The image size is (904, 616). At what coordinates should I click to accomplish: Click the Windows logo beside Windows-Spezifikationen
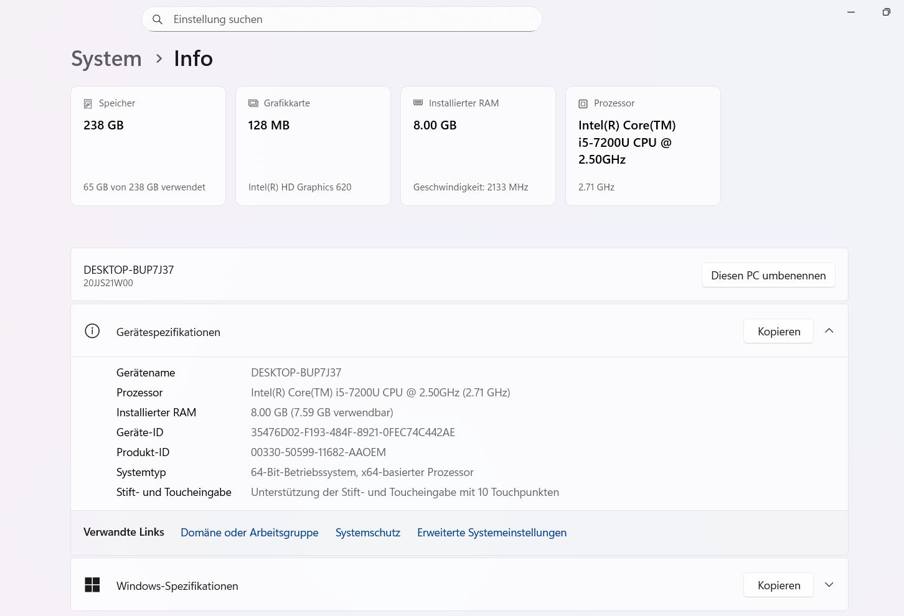[x=92, y=585]
